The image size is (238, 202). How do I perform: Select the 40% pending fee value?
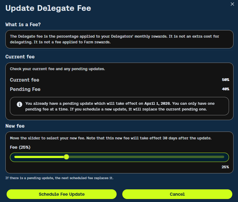click(x=225, y=89)
